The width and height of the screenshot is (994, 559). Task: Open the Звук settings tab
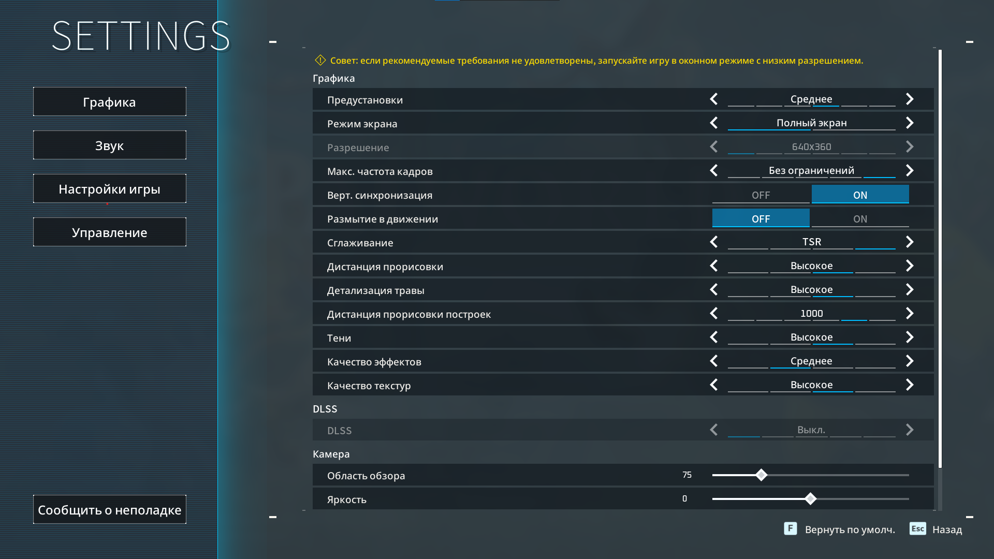110,145
